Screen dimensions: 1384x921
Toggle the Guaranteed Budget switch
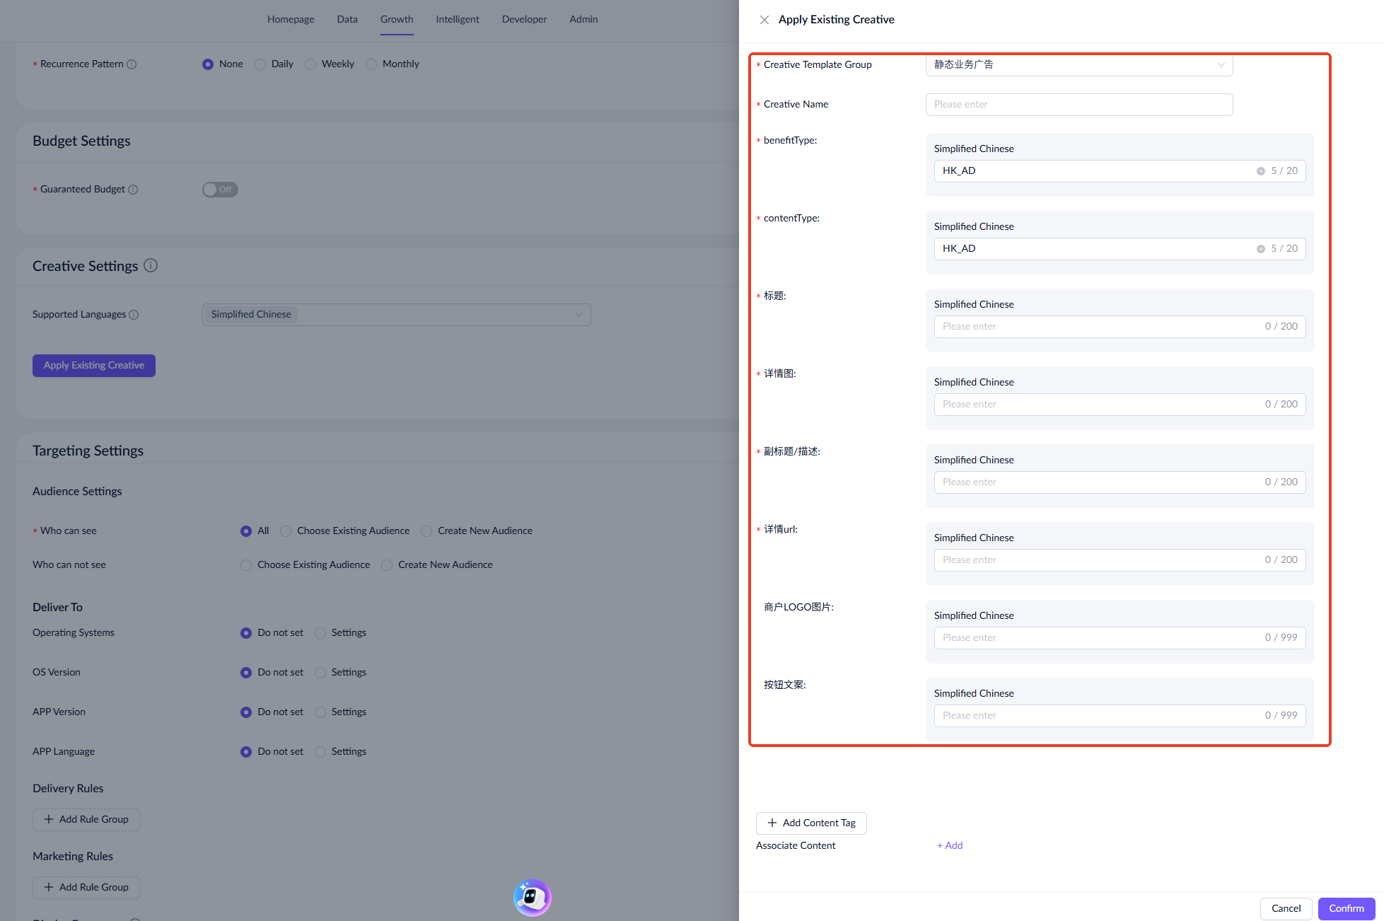tap(220, 190)
